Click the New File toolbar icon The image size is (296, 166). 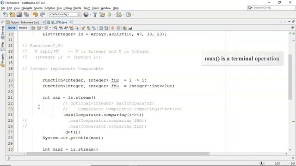5,14
